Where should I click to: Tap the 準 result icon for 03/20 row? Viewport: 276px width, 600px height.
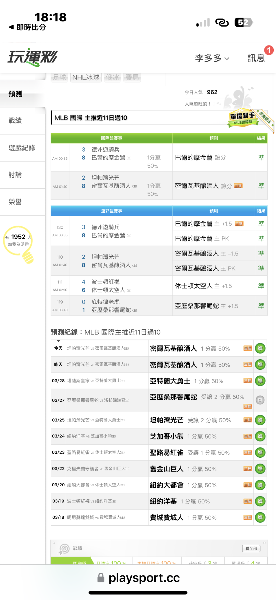point(260,485)
